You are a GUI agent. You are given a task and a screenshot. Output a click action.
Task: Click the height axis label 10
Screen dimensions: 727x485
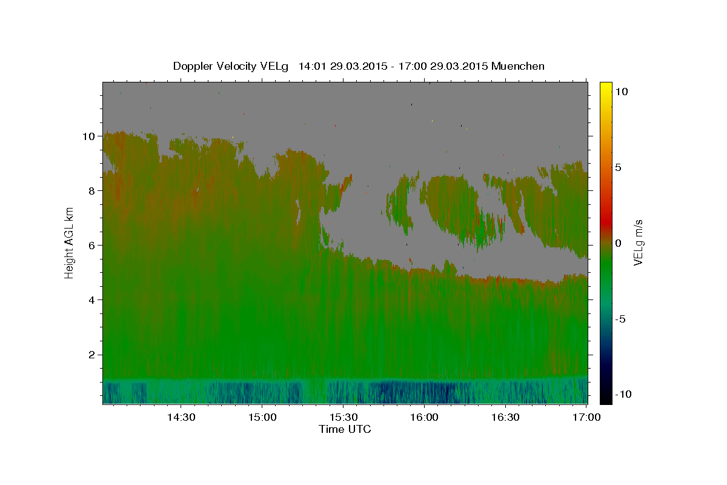pos(90,136)
